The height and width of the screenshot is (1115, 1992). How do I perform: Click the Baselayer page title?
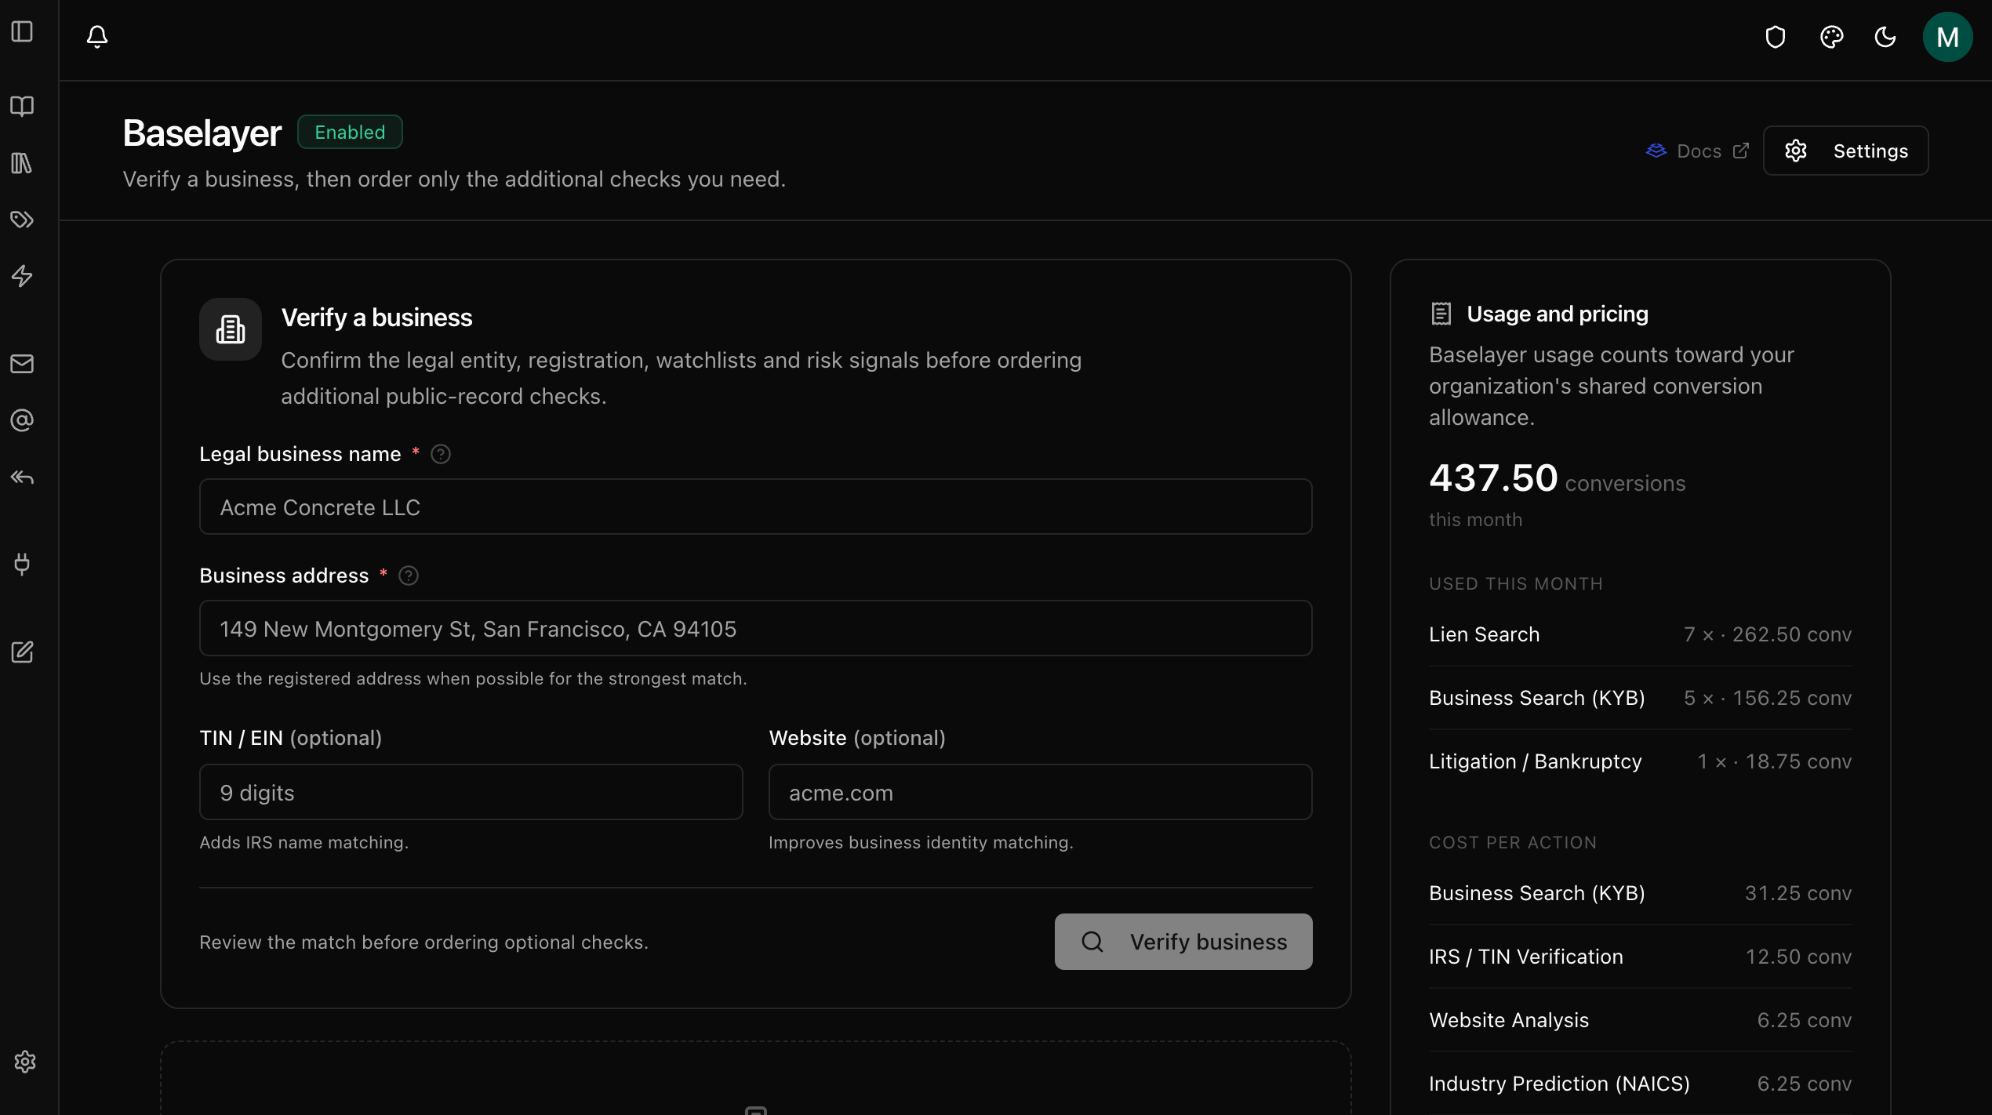(202, 133)
